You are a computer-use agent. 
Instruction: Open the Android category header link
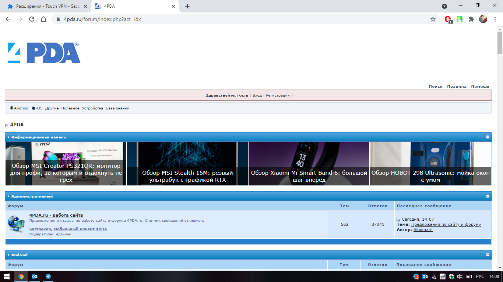20,255
